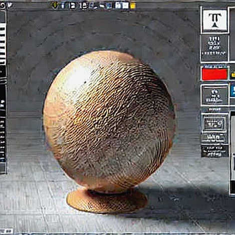Screen dimensions: 235x235
Task: Click the spiral icon at top-left corner
Action: (x=3, y=6)
